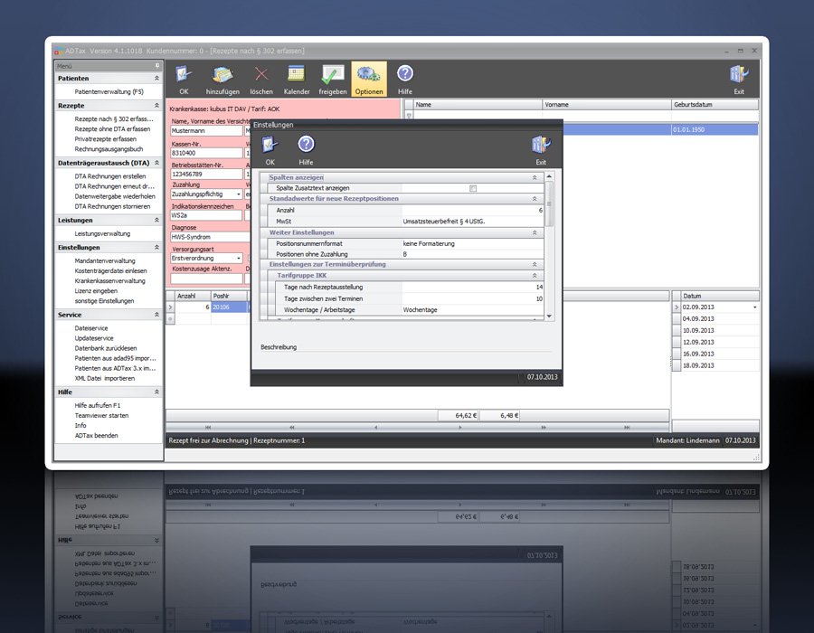Collapse the Einstellungen sidebar group
The width and height of the screenshot is (814, 633).
click(x=156, y=248)
